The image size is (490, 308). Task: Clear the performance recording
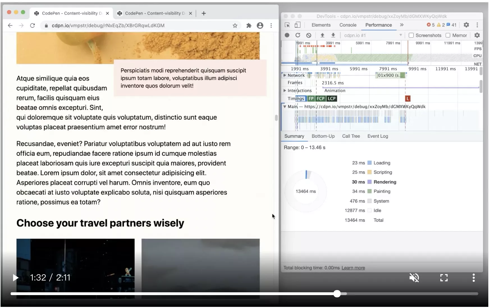coord(309,35)
